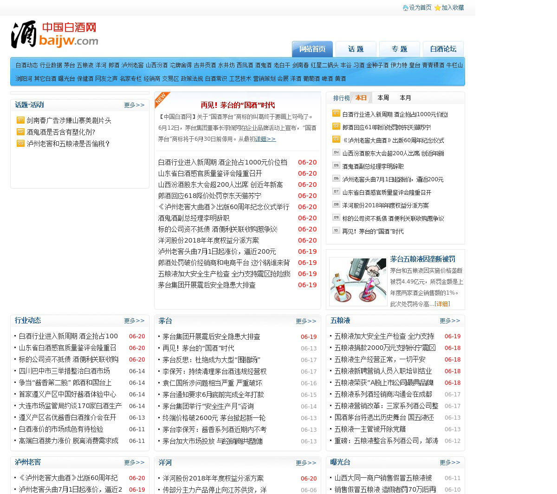Open center news 茅台集团开展震后安全隐患大排查

[207, 285]
